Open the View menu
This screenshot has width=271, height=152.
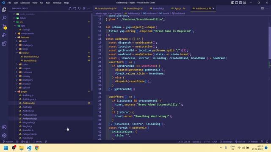tap(35, 3)
